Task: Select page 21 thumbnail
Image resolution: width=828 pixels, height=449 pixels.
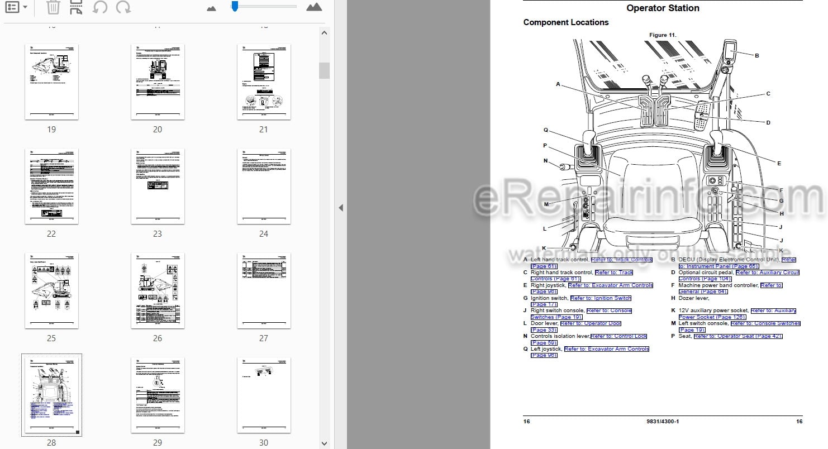Action: pos(264,82)
